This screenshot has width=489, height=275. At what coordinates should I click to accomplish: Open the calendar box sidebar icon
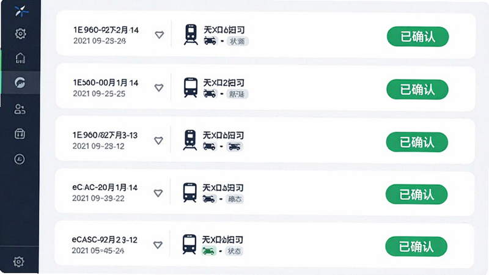click(x=20, y=134)
